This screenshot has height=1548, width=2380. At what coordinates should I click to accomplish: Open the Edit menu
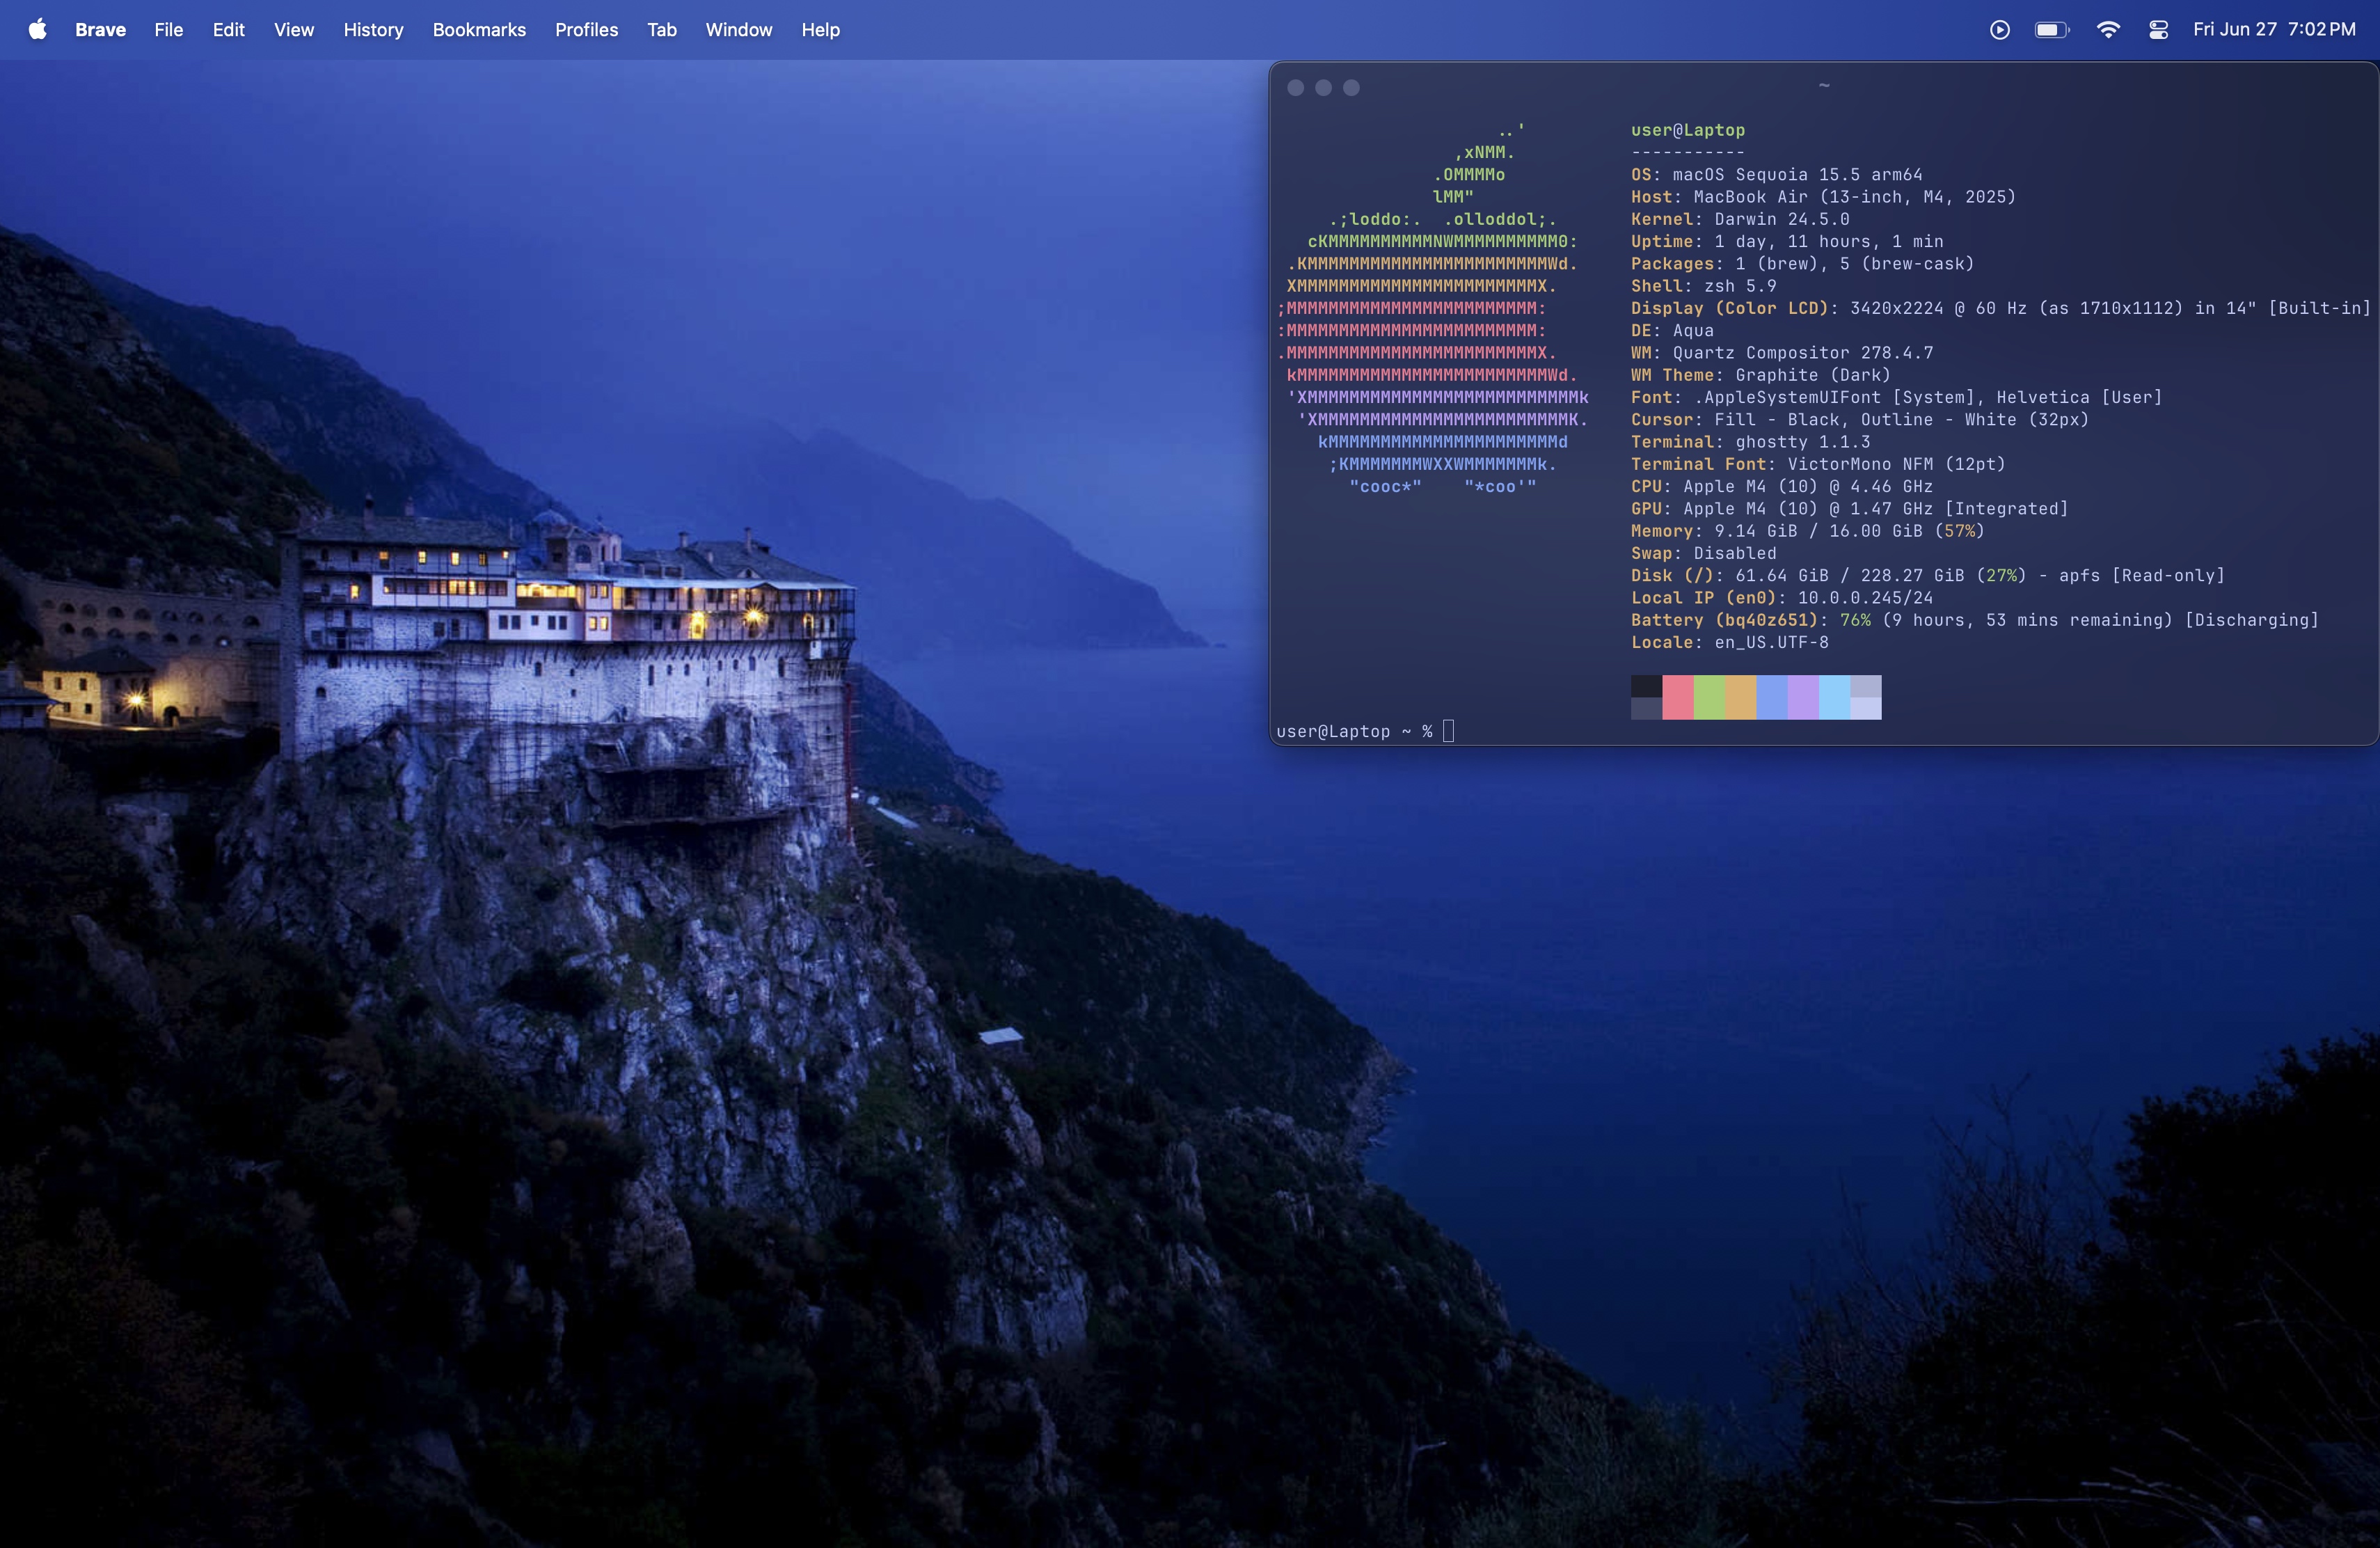(228, 30)
